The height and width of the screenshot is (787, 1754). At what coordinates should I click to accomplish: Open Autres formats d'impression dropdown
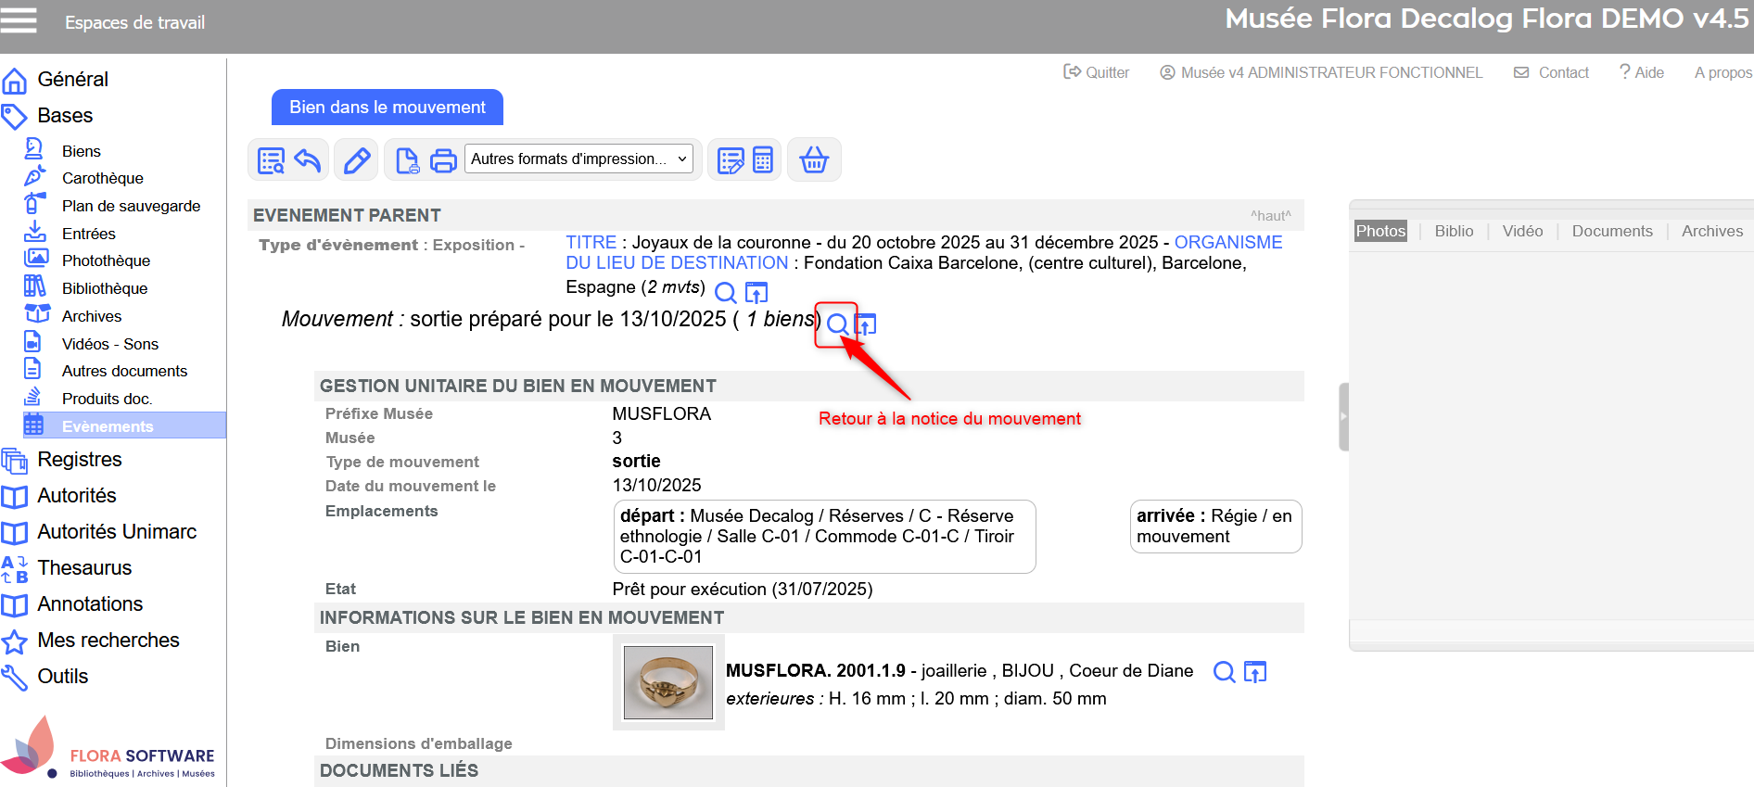point(578,159)
